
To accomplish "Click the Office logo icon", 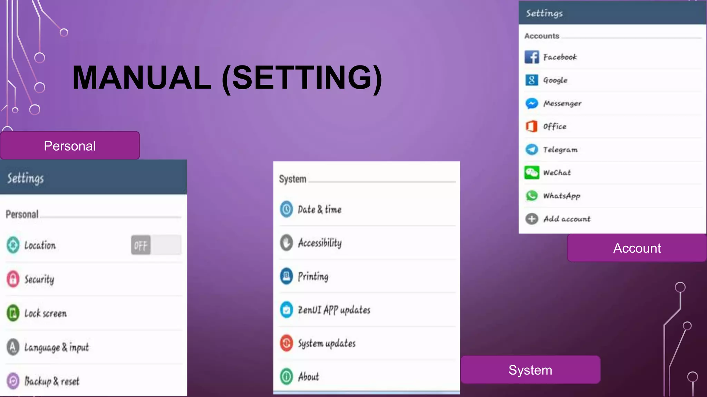I will point(532,126).
